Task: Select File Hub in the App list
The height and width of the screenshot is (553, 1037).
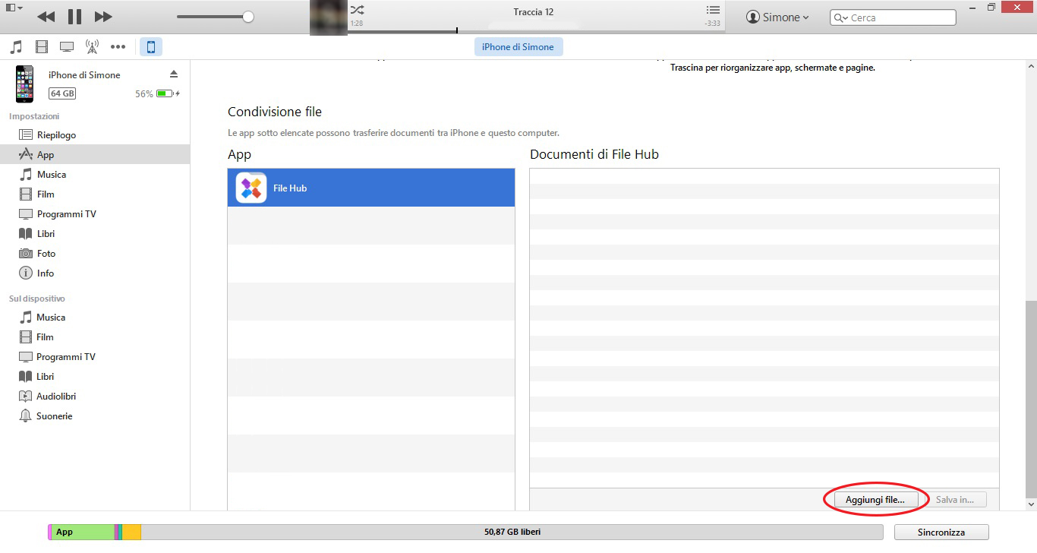Action: point(371,188)
